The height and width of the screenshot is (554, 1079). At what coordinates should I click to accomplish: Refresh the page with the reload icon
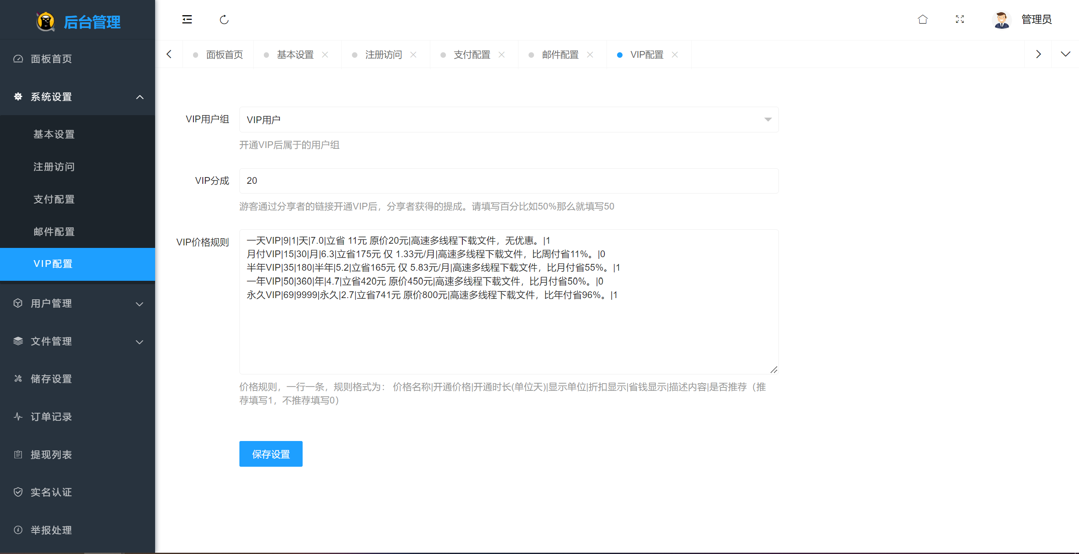[x=224, y=19]
